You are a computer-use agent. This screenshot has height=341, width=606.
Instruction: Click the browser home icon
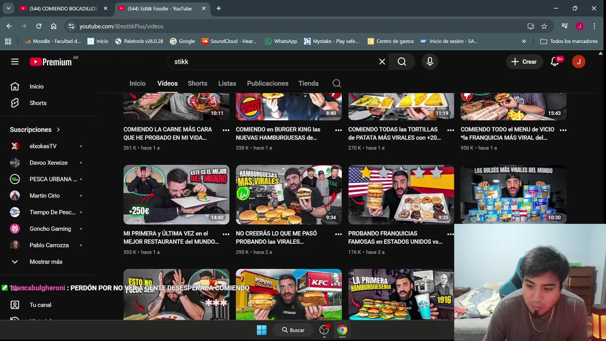[x=53, y=26]
